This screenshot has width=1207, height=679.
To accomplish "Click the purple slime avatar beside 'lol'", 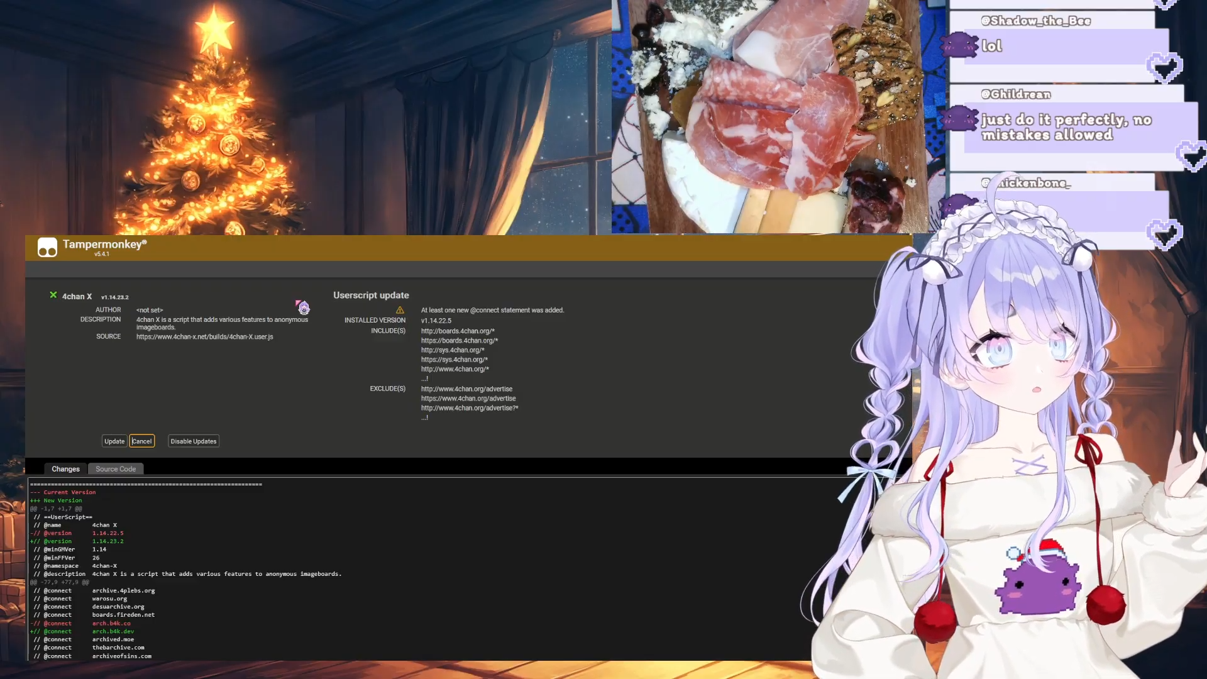I will point(960,45).
